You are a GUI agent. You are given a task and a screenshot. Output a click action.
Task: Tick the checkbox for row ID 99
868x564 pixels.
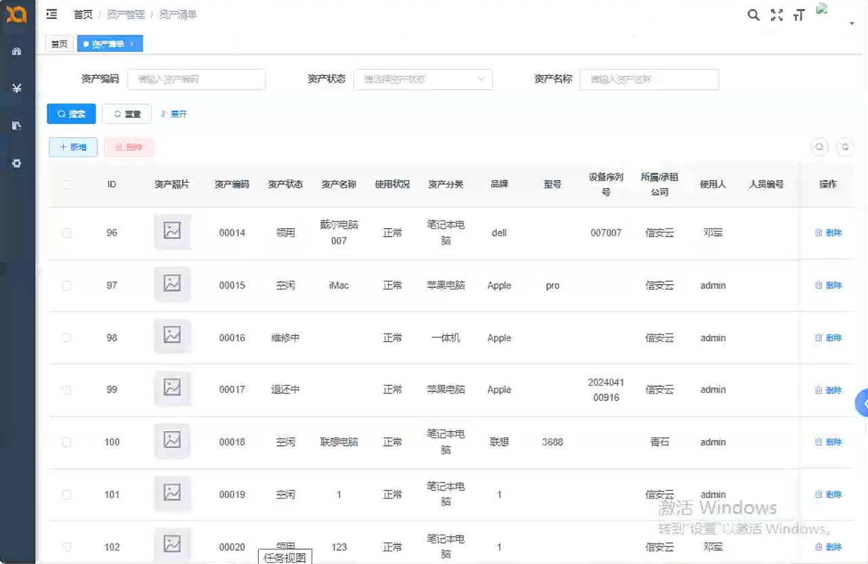click(66, 390)
